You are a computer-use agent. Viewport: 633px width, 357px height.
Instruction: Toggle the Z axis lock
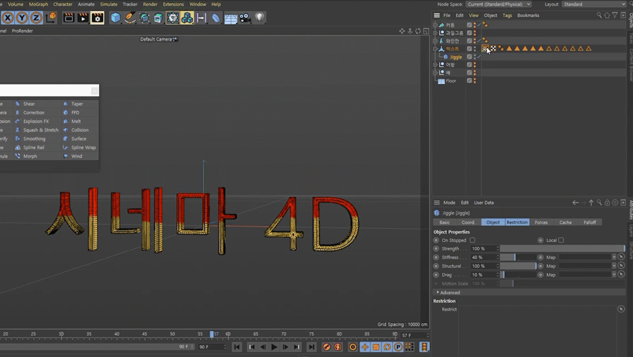[x=36, y=18]
